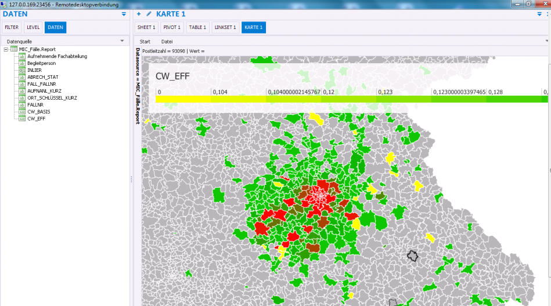Open the KARTE 1 panel options menu icon

click(x=539, y=14)
